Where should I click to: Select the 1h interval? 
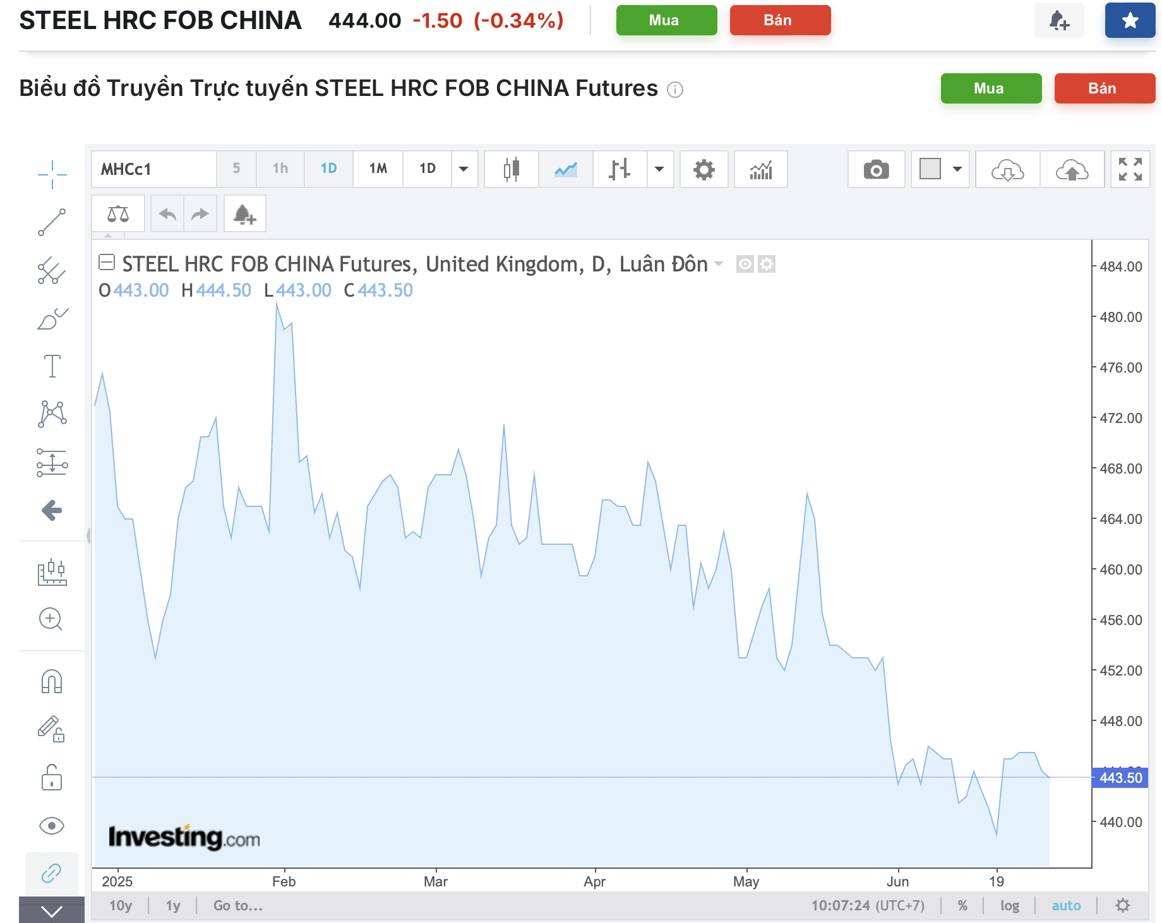click(x=280, y=169)
